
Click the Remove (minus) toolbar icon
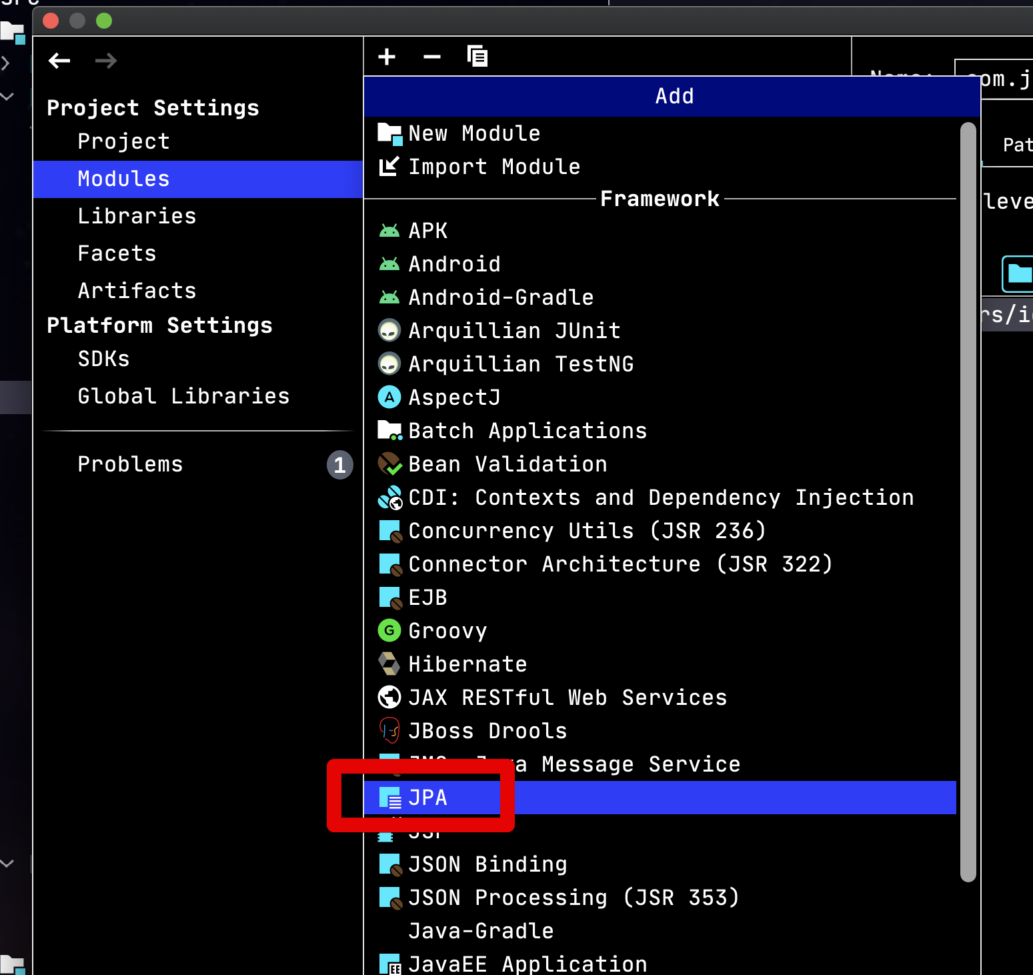click(432, 57)
